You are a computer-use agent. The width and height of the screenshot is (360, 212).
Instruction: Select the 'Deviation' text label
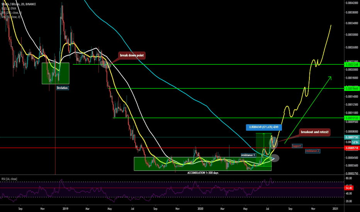click(x=62, y=88)
